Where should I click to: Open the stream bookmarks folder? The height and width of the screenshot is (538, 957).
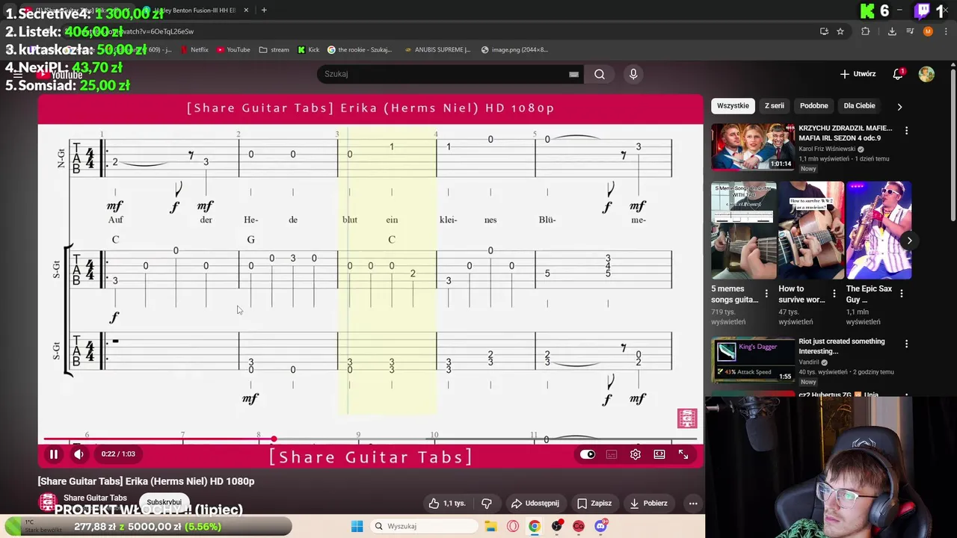(x=274, y=50)
